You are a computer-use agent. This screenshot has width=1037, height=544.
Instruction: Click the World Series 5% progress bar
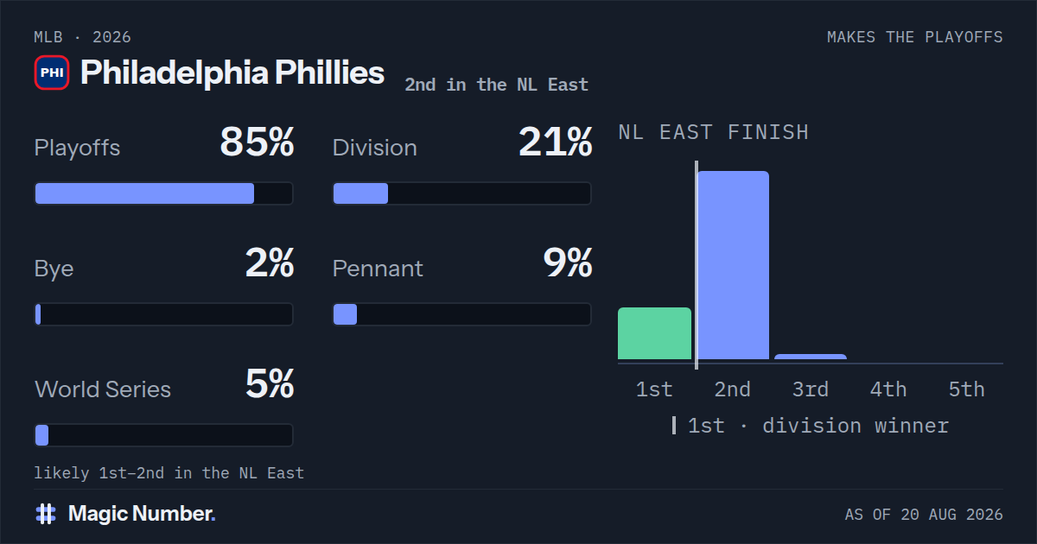click(163, 435)
